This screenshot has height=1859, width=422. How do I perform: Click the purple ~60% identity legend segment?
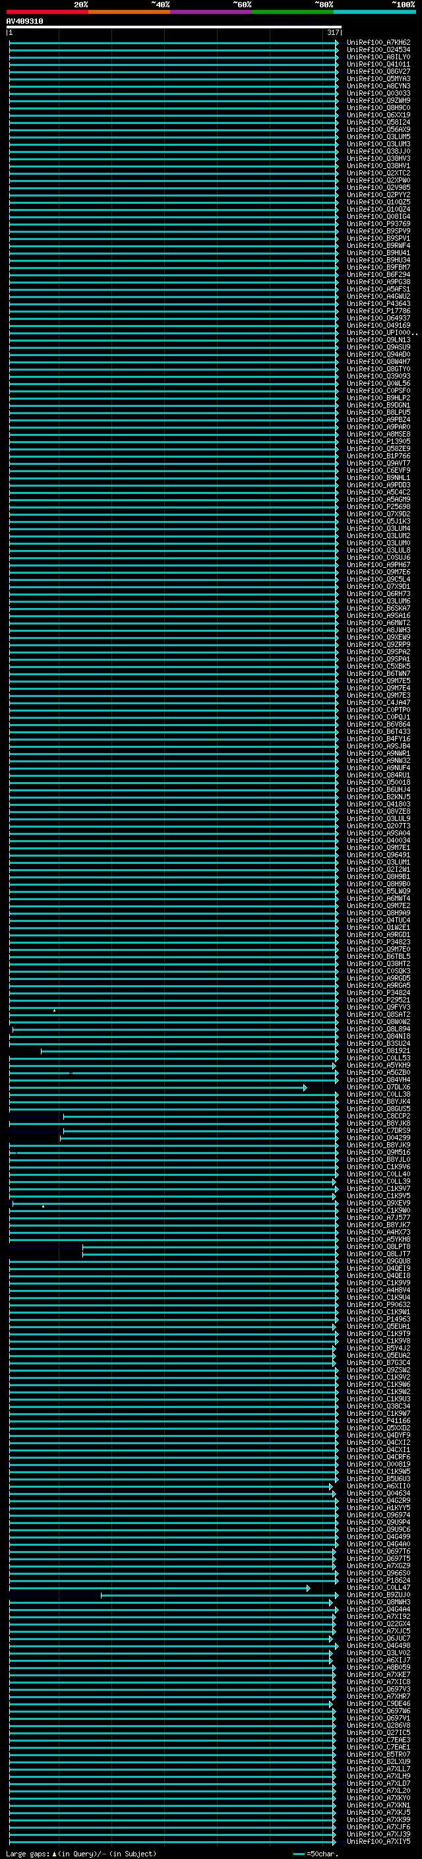[x=212, y=13]
